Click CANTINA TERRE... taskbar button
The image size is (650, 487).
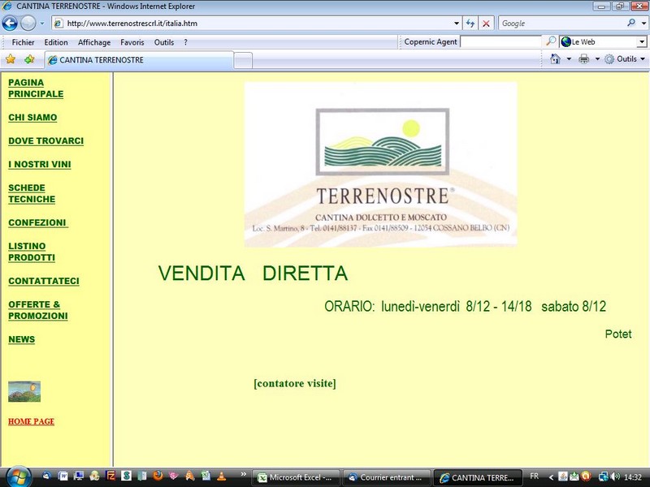pyautogui.click(x=478, y=477)
